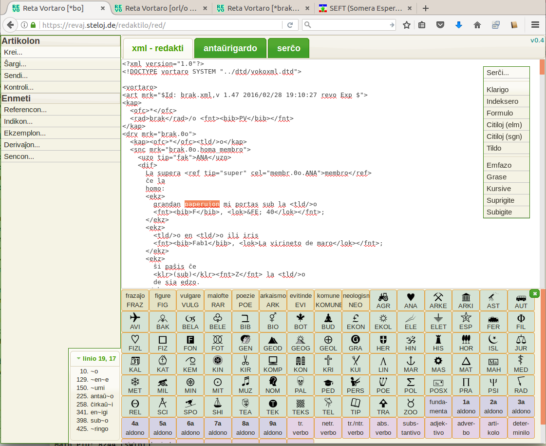
Task: Click the KOMP computer category icon
Action: click(x=273, y=364)
